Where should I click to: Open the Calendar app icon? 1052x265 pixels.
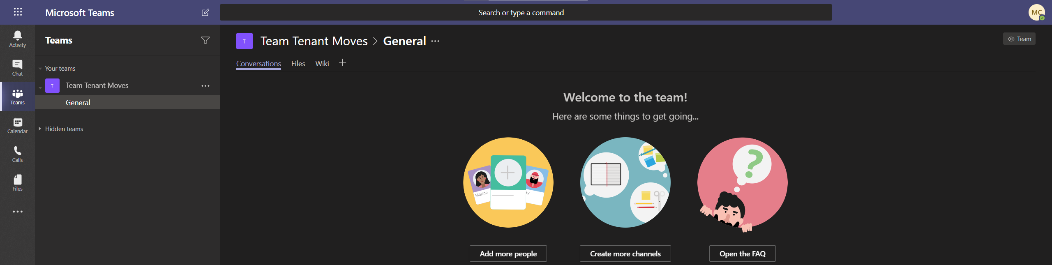pyautogui.click(x=17, y=125)
